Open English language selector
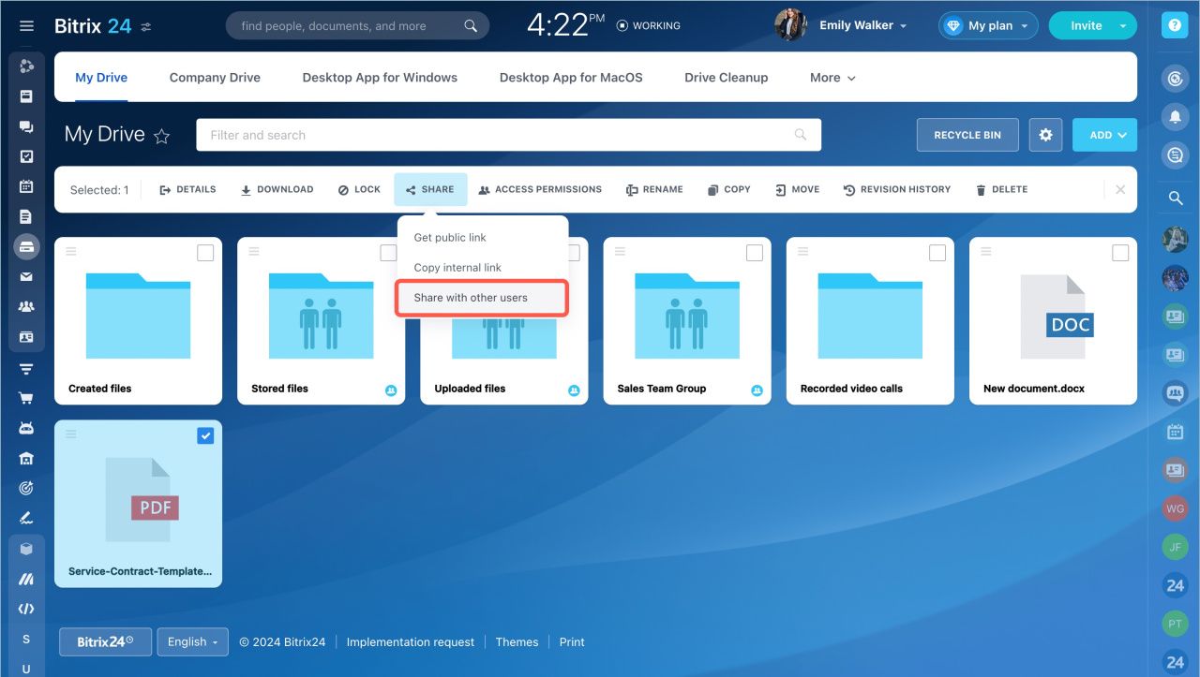The image size is (1200, 677). pyautogui.click(x=192, y=642)
